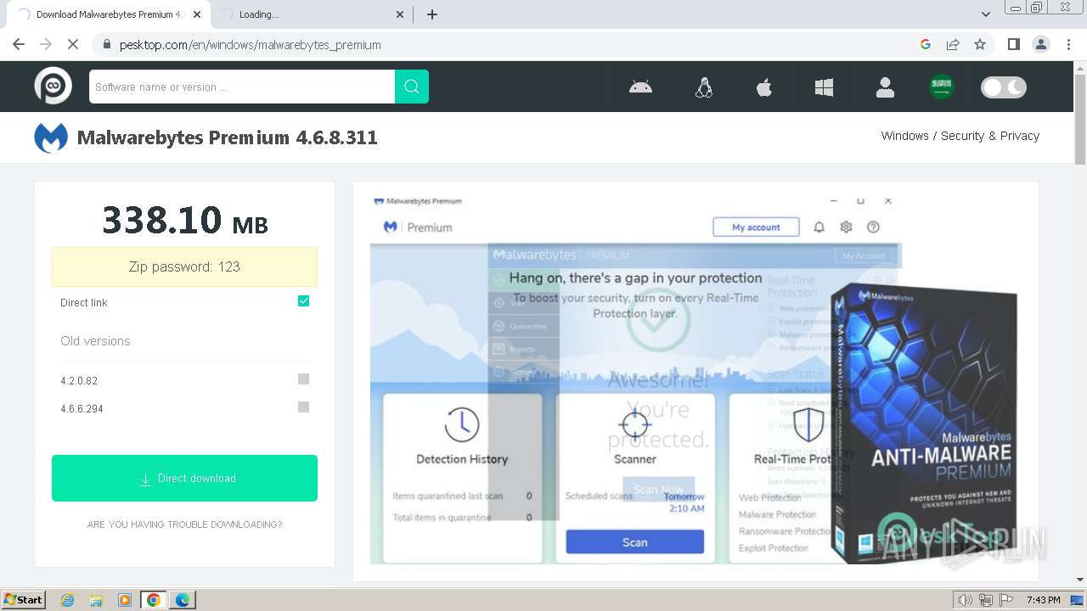Focus the software name search field
The image size is (1087, 611).
point(242,87)
